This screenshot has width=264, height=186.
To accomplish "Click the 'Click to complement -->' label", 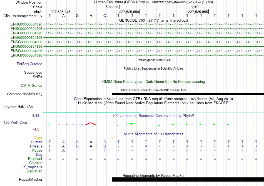I will point(23,16).
